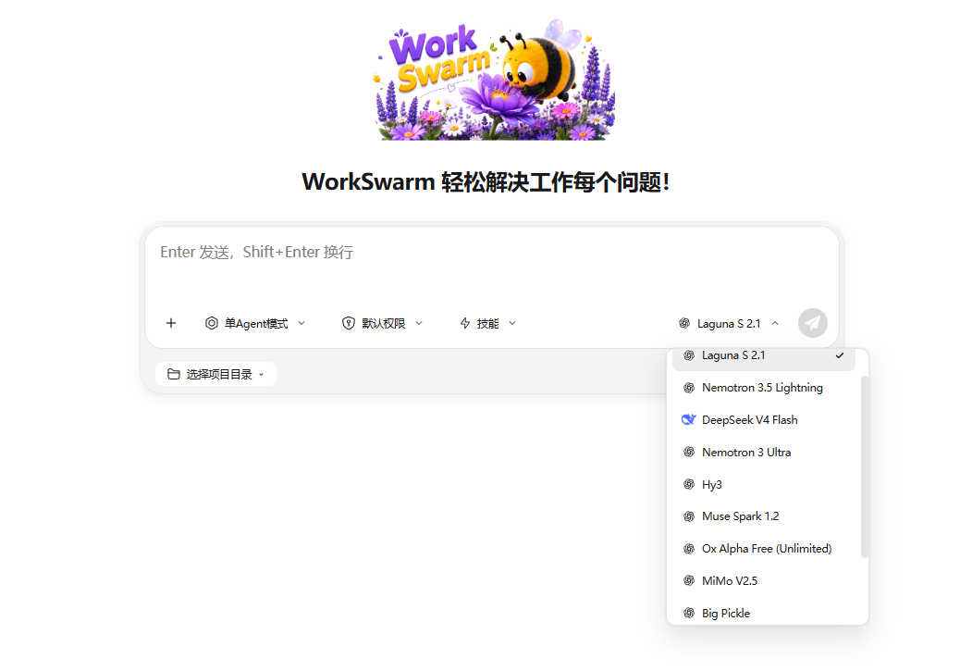Click the up chevron beside Laguna S 2.1
The height and width of the screenshot is (671, 960).
(775, 323)
